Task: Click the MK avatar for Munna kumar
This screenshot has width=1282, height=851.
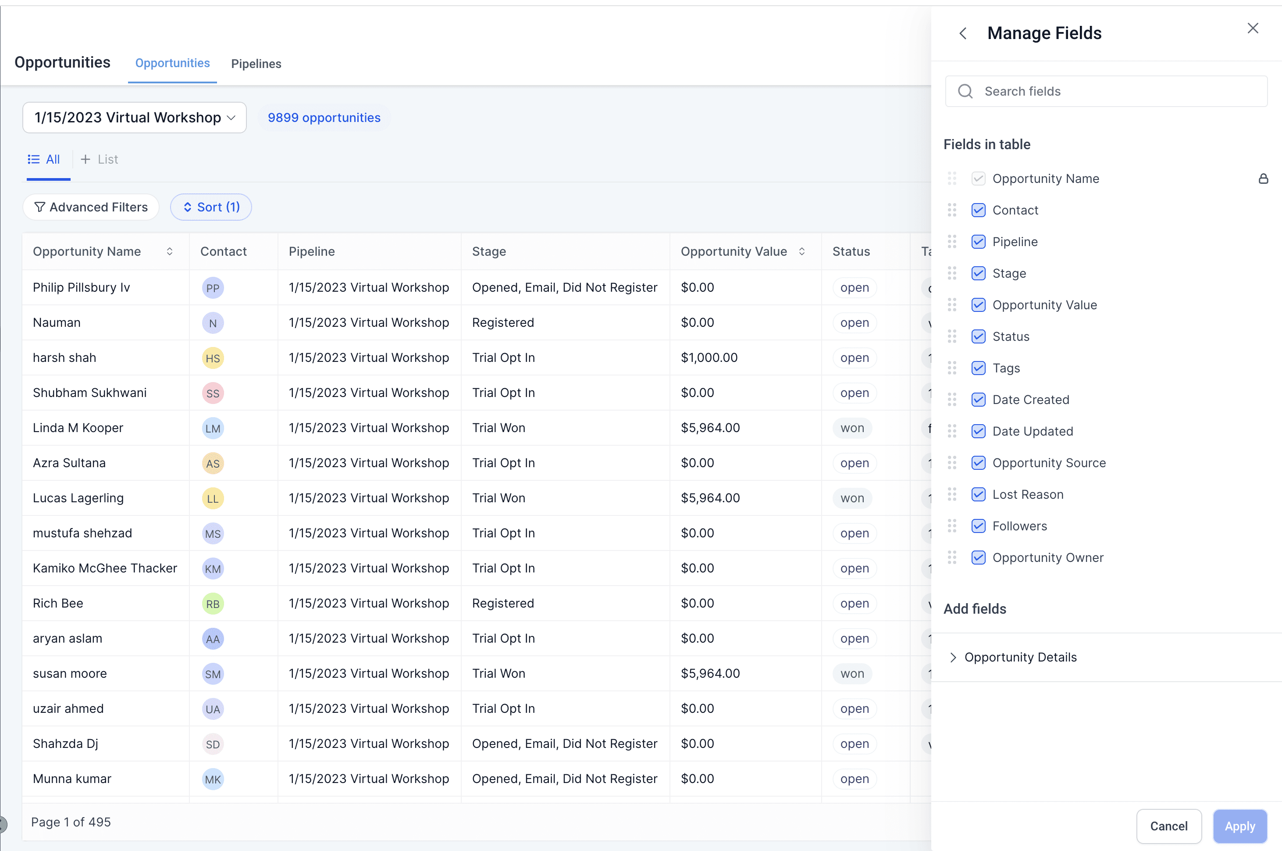Action: (213, 779)
